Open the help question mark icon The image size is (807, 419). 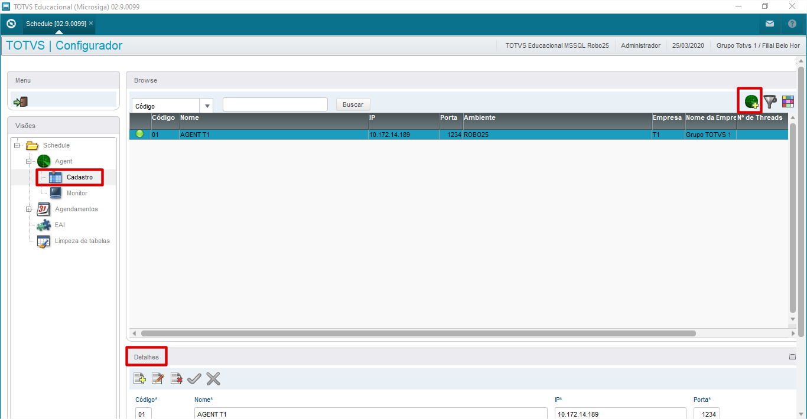792,24
